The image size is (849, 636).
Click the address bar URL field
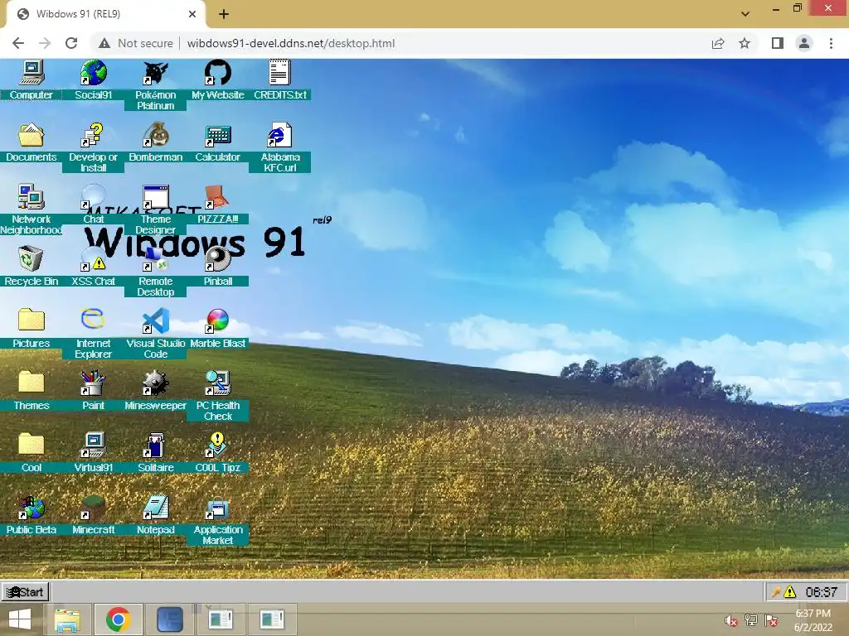click(291, 43)
